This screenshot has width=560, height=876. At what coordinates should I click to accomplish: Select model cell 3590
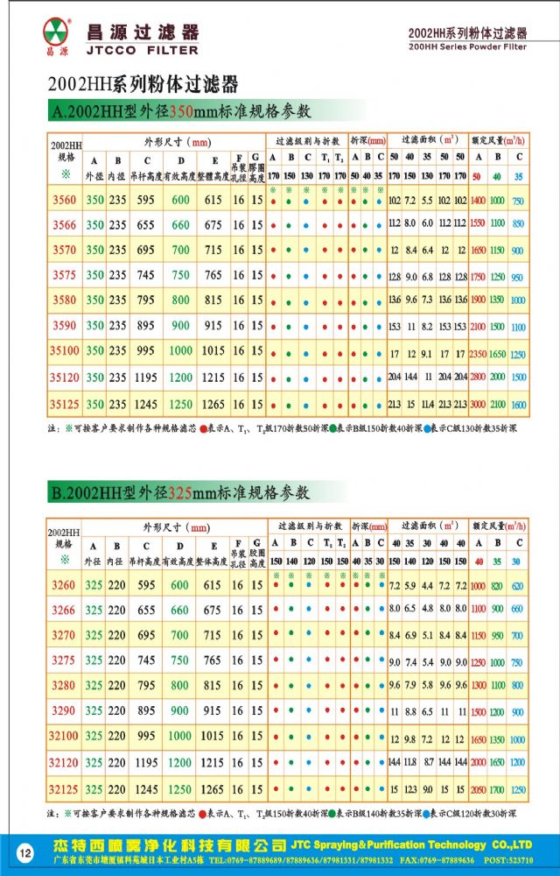point(65,325)
